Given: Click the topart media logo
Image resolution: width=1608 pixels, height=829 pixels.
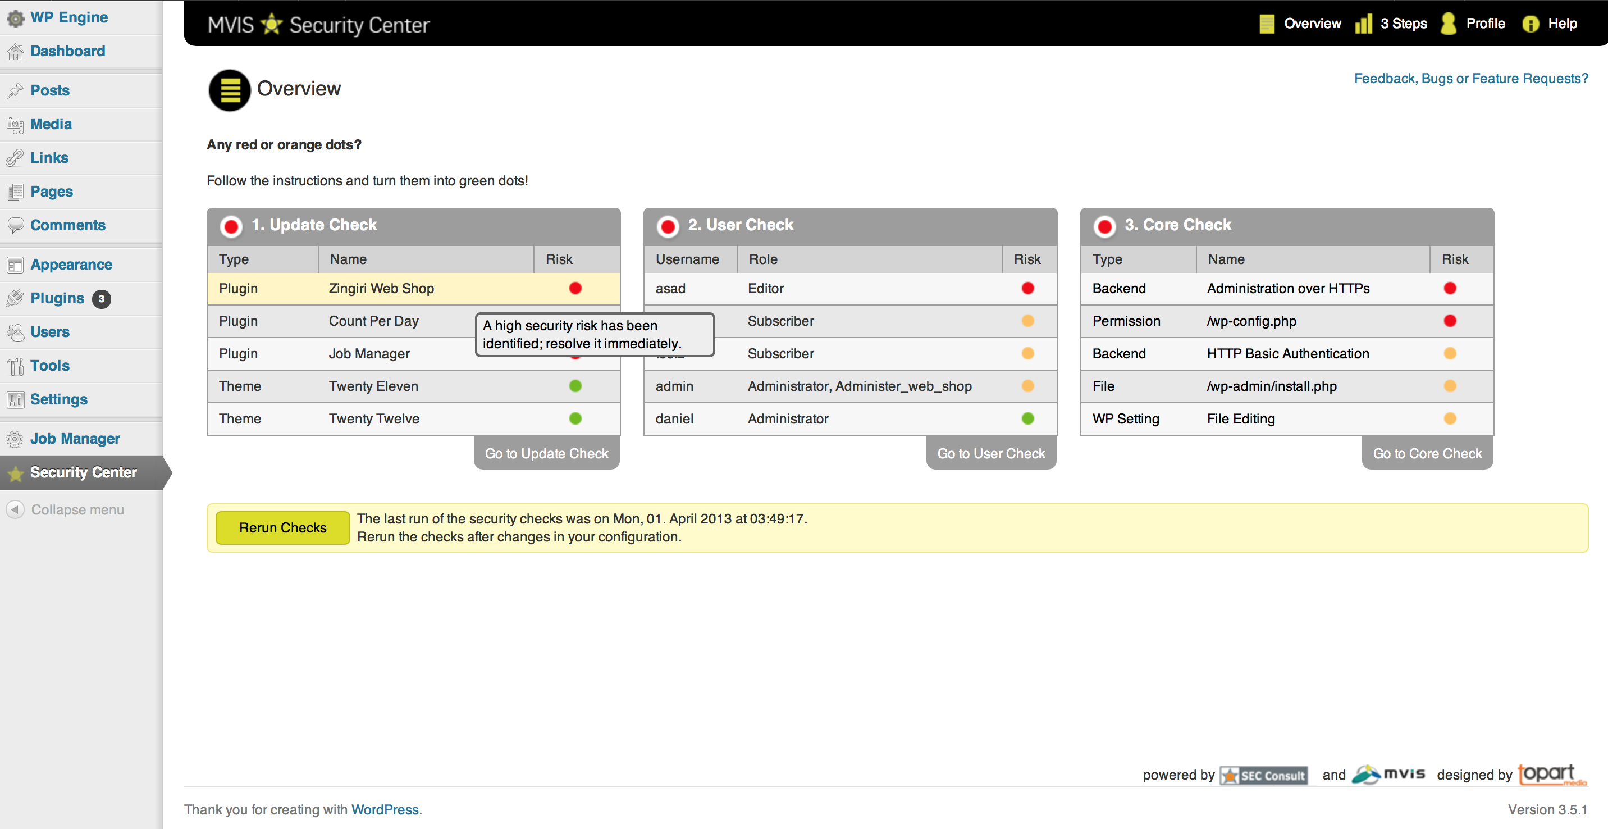Looking at the screenshot, I should [x=1552, y=774].
